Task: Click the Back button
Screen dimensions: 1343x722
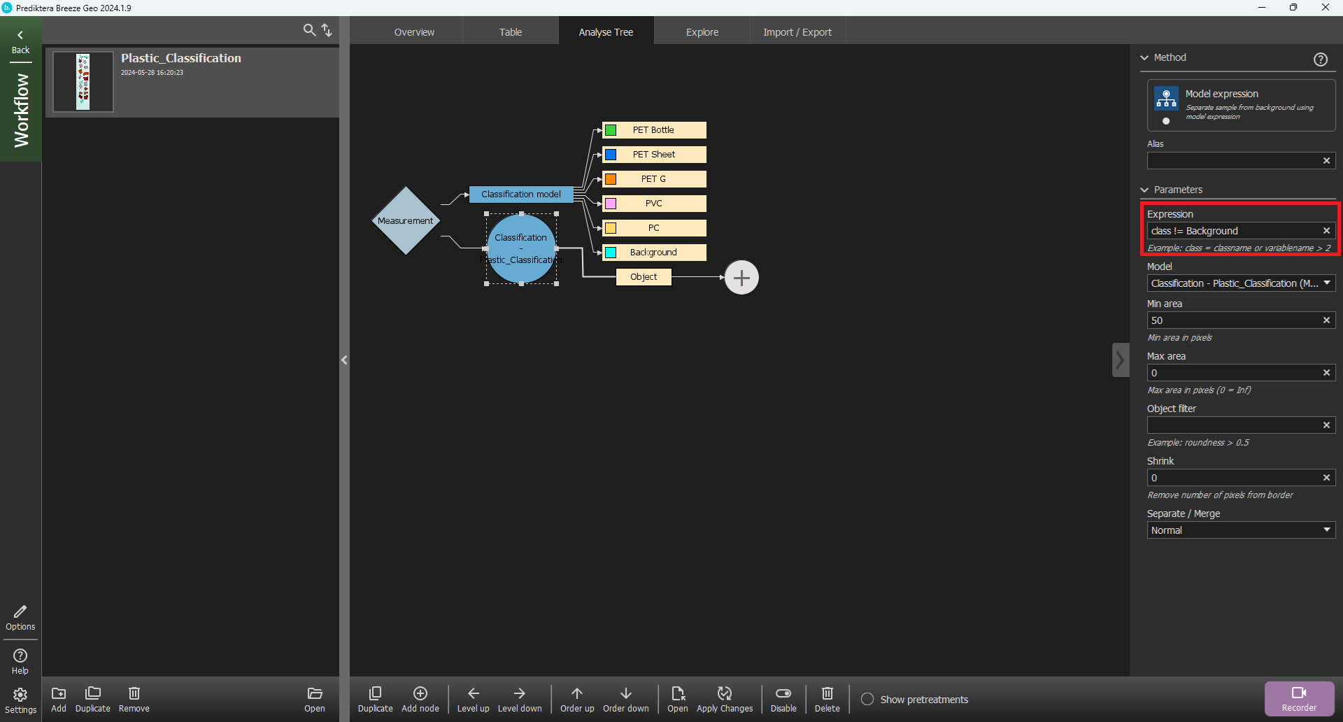Action: click(x=20, y=41)
